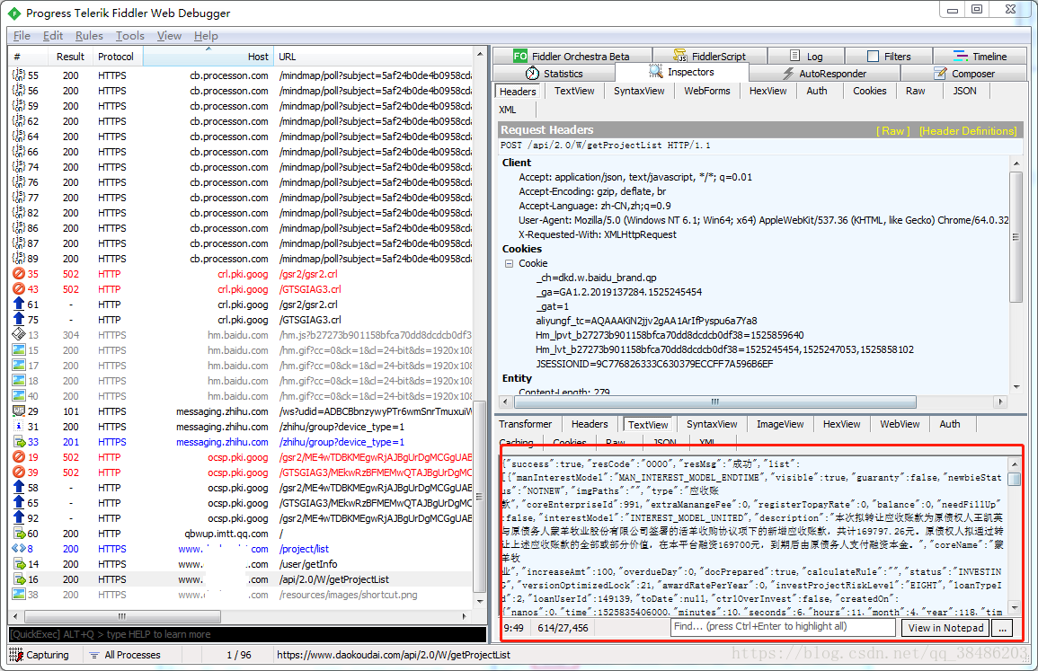
Task: Click the upload arrow icon on session 75
Action: pyautogui.click(x=19, y=319)
